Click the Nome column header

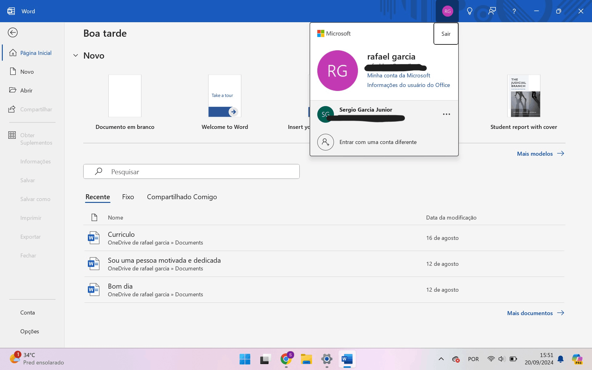(115, 217)
